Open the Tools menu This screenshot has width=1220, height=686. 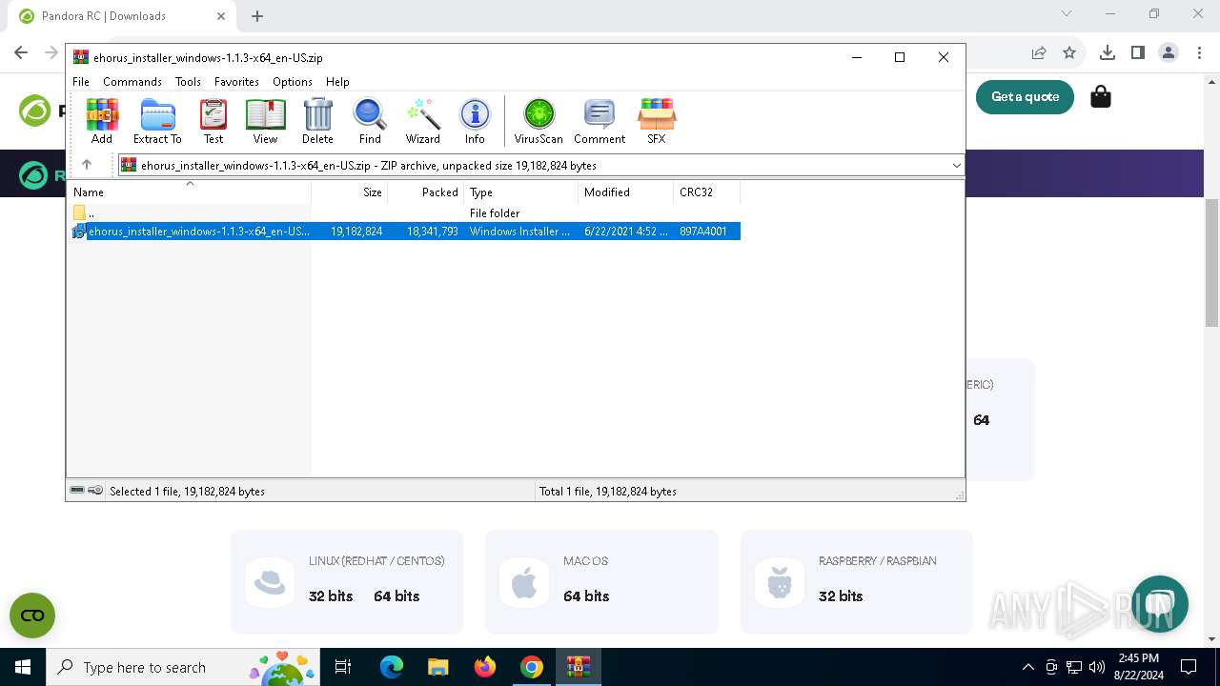[188, 82]
